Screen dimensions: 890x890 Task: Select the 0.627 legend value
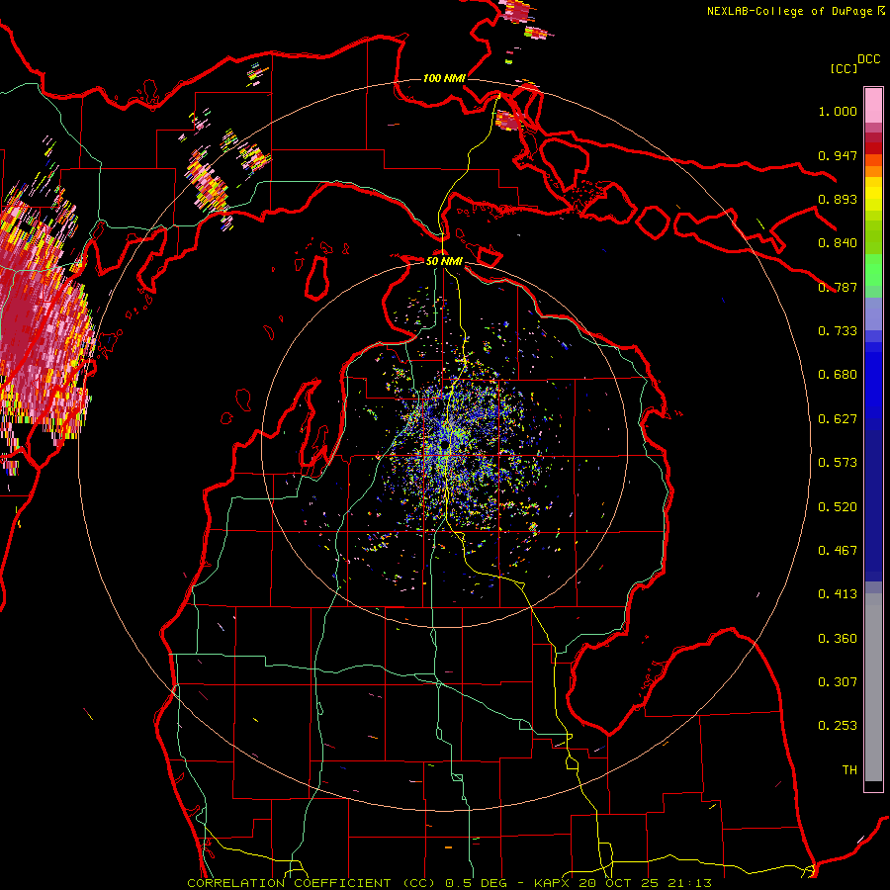[x=838, y=419]
